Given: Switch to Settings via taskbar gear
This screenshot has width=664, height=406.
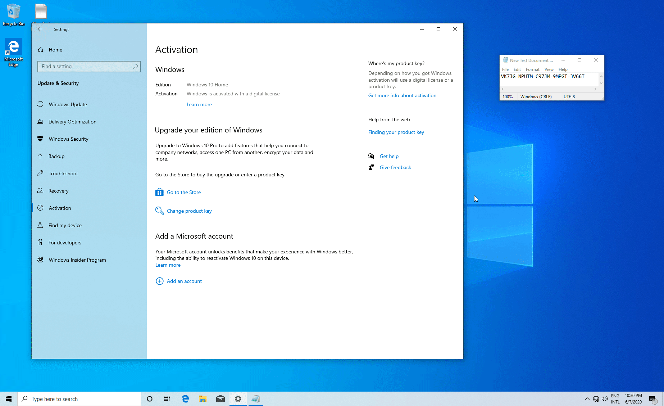Looking at the screenshot, I should (238, 399).
